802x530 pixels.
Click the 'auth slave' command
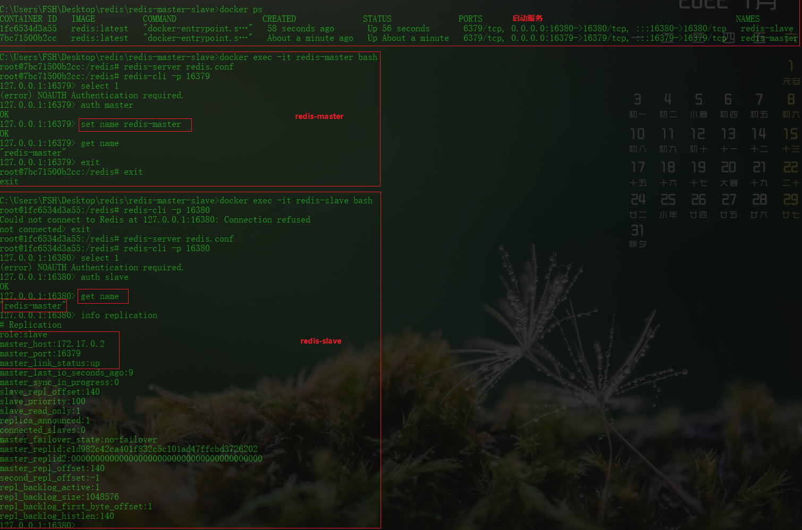click(105, 277)
